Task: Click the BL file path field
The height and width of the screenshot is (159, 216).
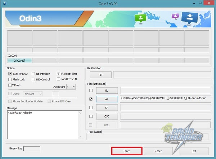Action: pos(166,90)
